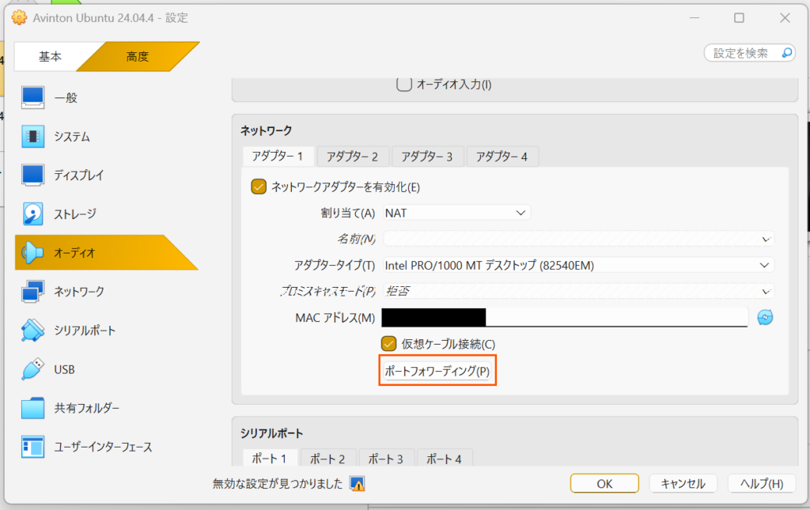Click the ストレージ disk icon
Screen dimensions: 810x510
(x=32, y=213)
